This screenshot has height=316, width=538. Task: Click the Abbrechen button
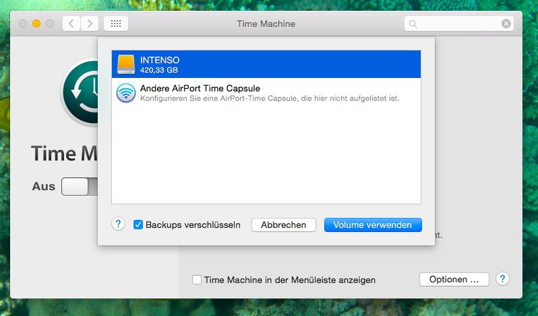[x=283, y=225]
